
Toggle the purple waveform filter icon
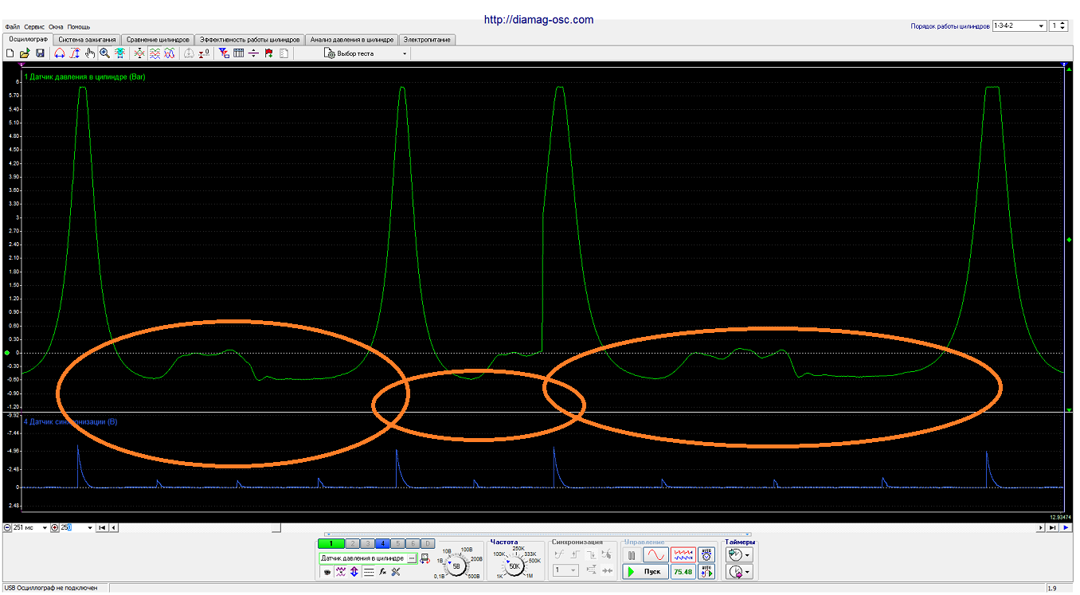pyautogui.click(x=341, y=572)
